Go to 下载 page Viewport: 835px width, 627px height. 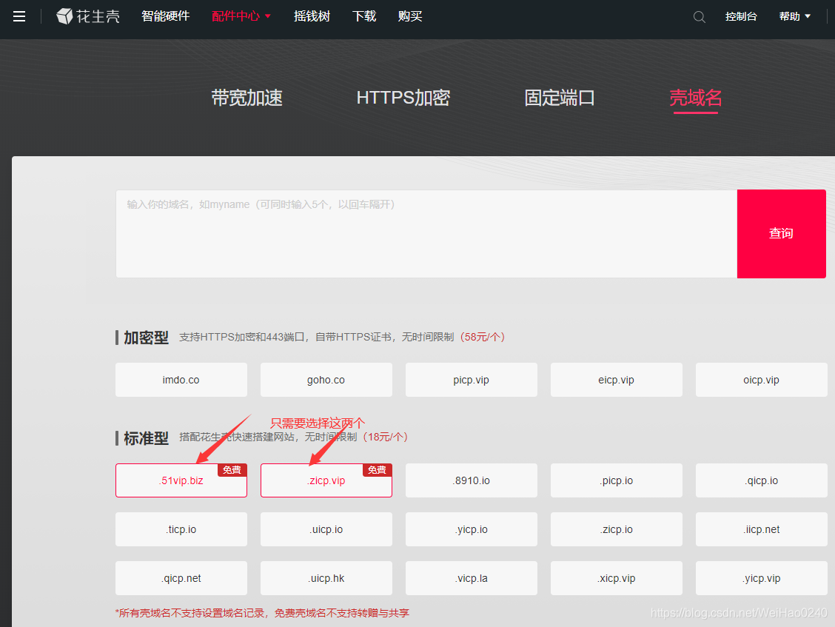click(x=364, y=16)
